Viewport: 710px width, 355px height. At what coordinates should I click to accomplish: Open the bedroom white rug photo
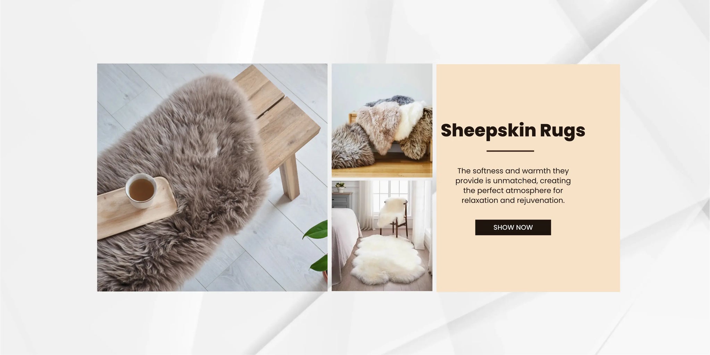click(x=382, y=236)
